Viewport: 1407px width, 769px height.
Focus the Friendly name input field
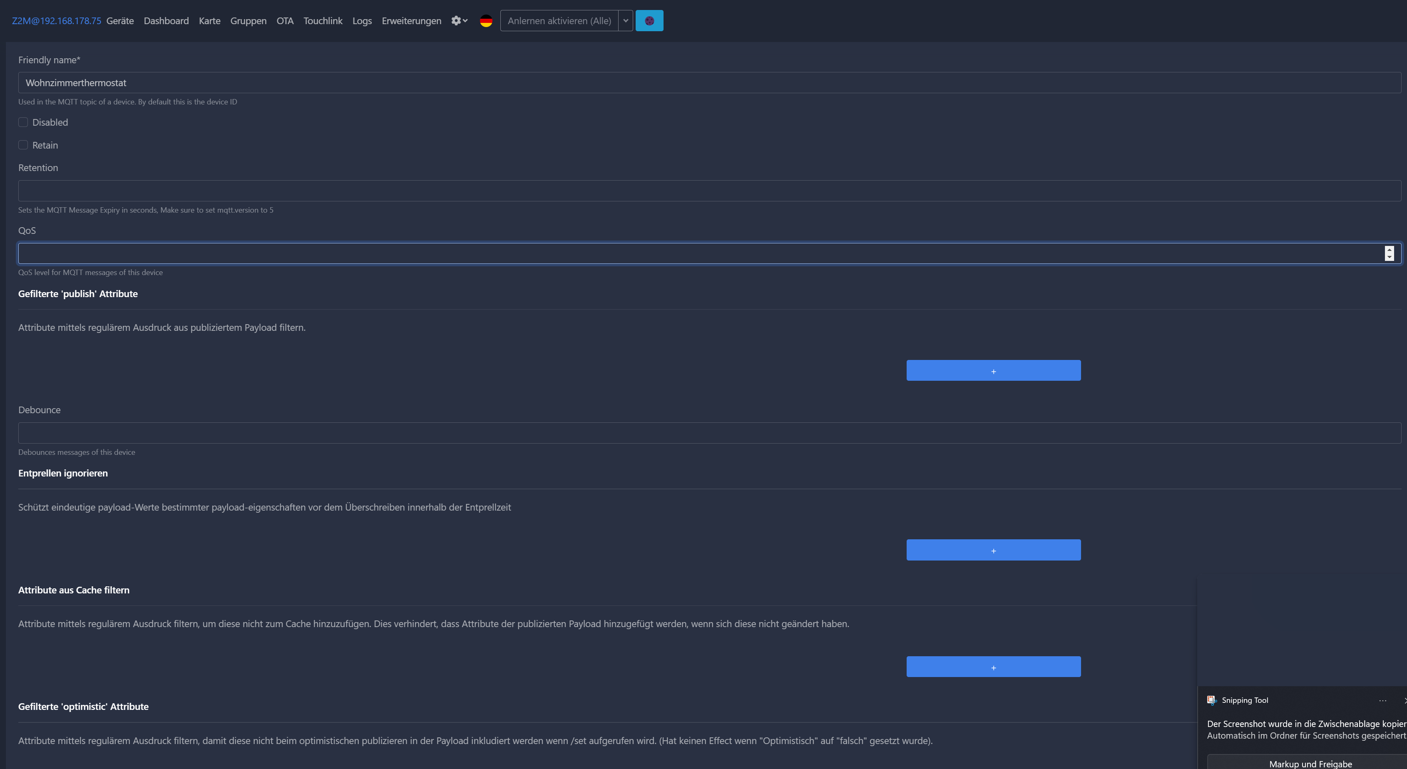pyautogui.click(x=709, y=82)
